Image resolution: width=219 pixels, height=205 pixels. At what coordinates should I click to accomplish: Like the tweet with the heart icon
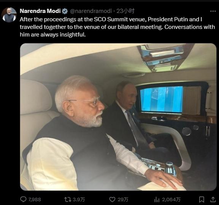[x=112, y=200]
